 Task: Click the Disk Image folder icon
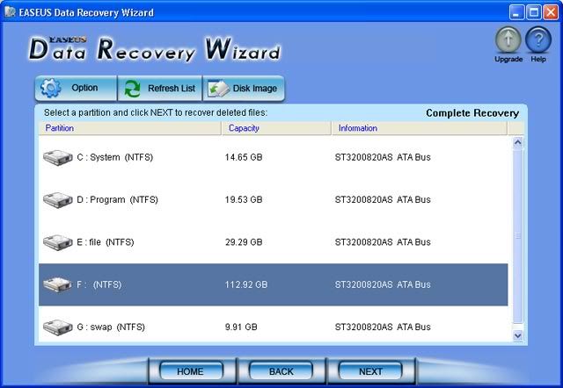(218, 89)
